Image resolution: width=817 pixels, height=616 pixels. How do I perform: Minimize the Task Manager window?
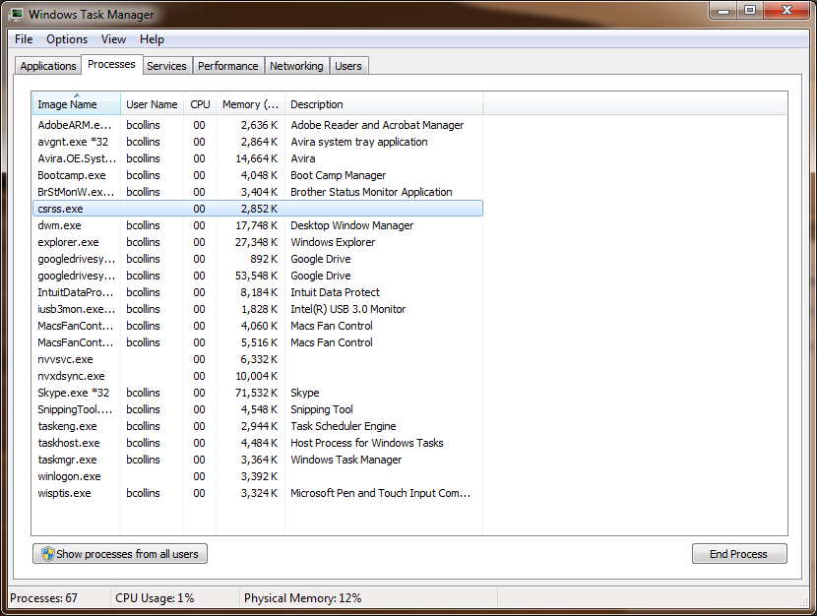pyautogui.click(x=723, y=11)
